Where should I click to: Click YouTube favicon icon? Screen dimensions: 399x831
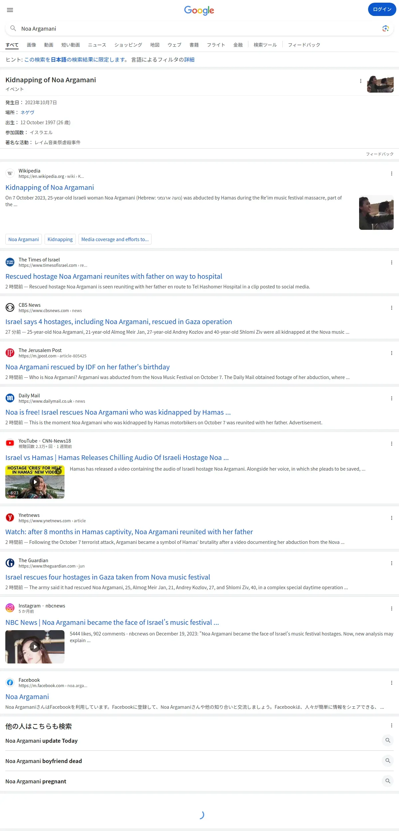10,443
